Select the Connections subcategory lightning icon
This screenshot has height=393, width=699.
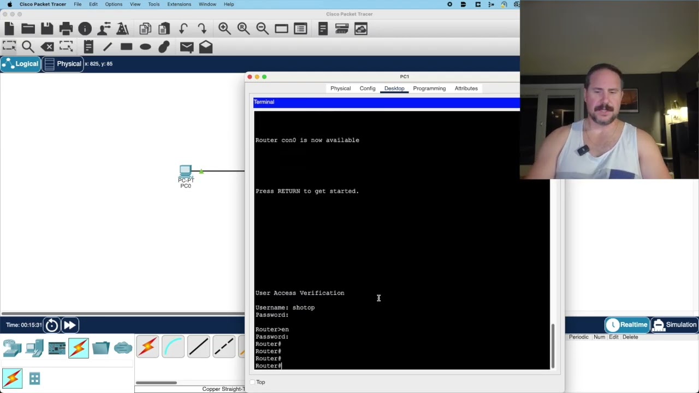[x=12, y=378]
